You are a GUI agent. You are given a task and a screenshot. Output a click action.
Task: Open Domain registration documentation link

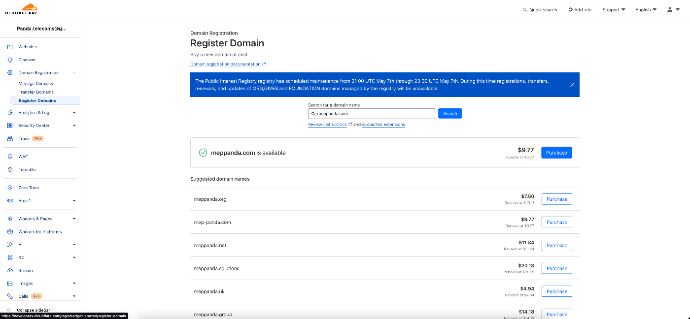[228, 64]
